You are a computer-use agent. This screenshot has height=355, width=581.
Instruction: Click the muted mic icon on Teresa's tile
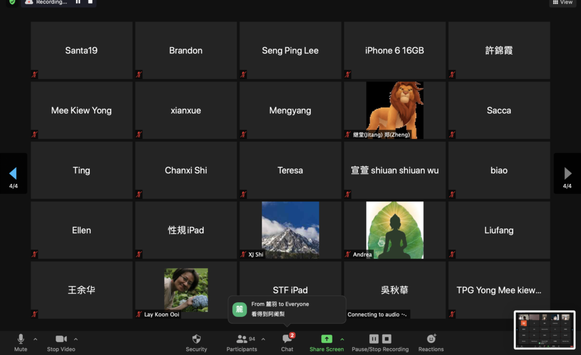tap(243, 195)
